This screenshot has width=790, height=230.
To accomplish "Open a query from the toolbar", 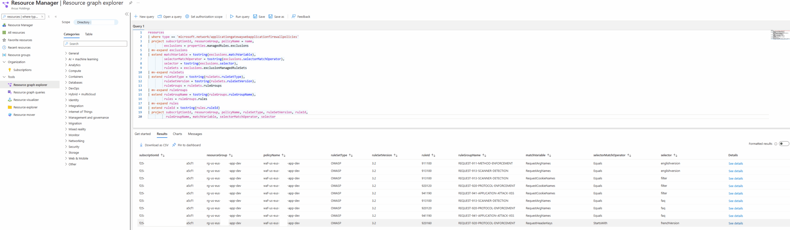I will coord(169,17).
